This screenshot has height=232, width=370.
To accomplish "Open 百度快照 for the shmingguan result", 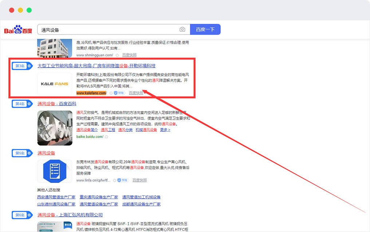I will click(x=129, y=55).
